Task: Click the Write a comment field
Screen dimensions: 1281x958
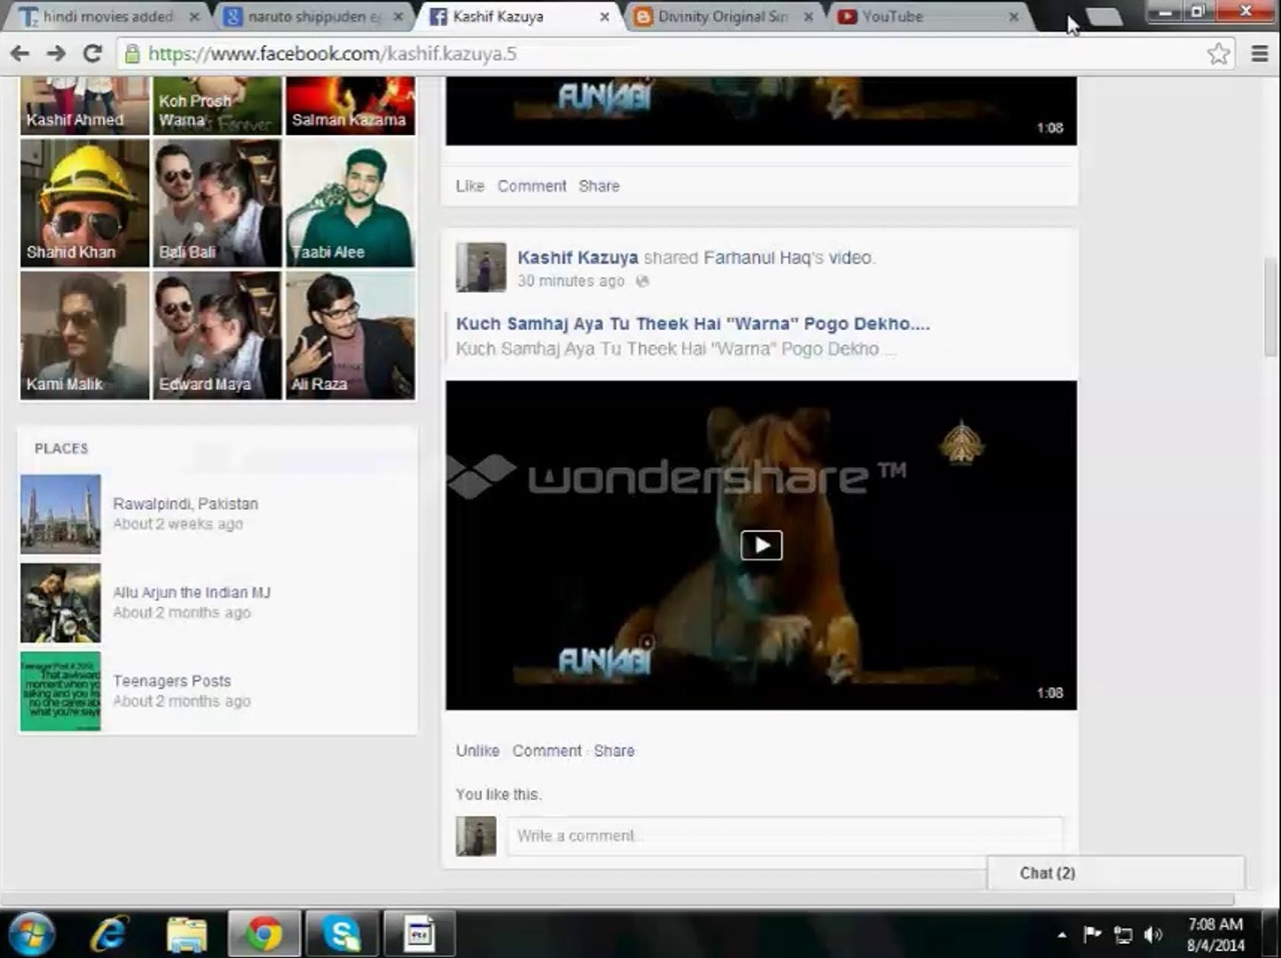Action: pos(785,836)
